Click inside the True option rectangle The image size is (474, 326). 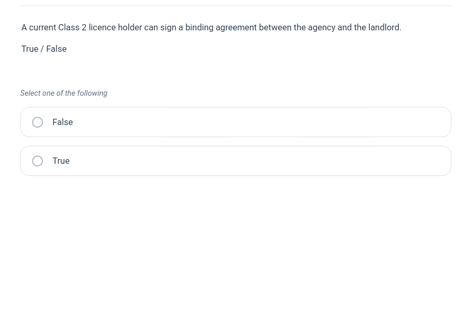(x=236, y=161)
